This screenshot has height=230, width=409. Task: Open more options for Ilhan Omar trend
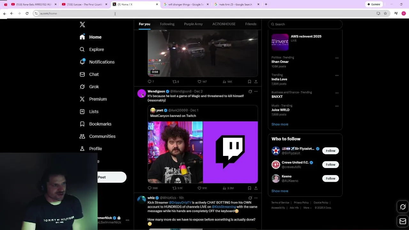tap(337, 58)
